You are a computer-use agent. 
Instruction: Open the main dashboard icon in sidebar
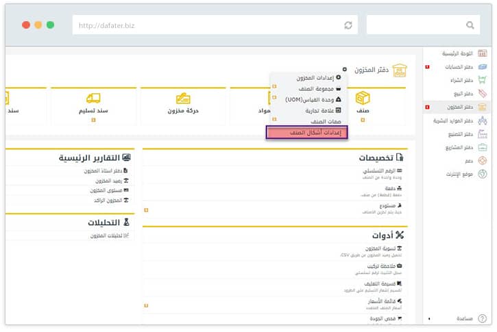coord(483,53)
